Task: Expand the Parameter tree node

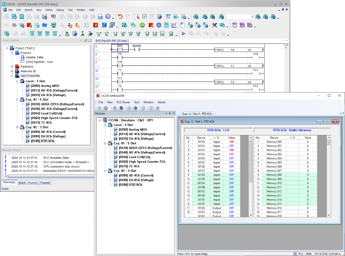Action: pyautogui.click(x=13, y=66)
